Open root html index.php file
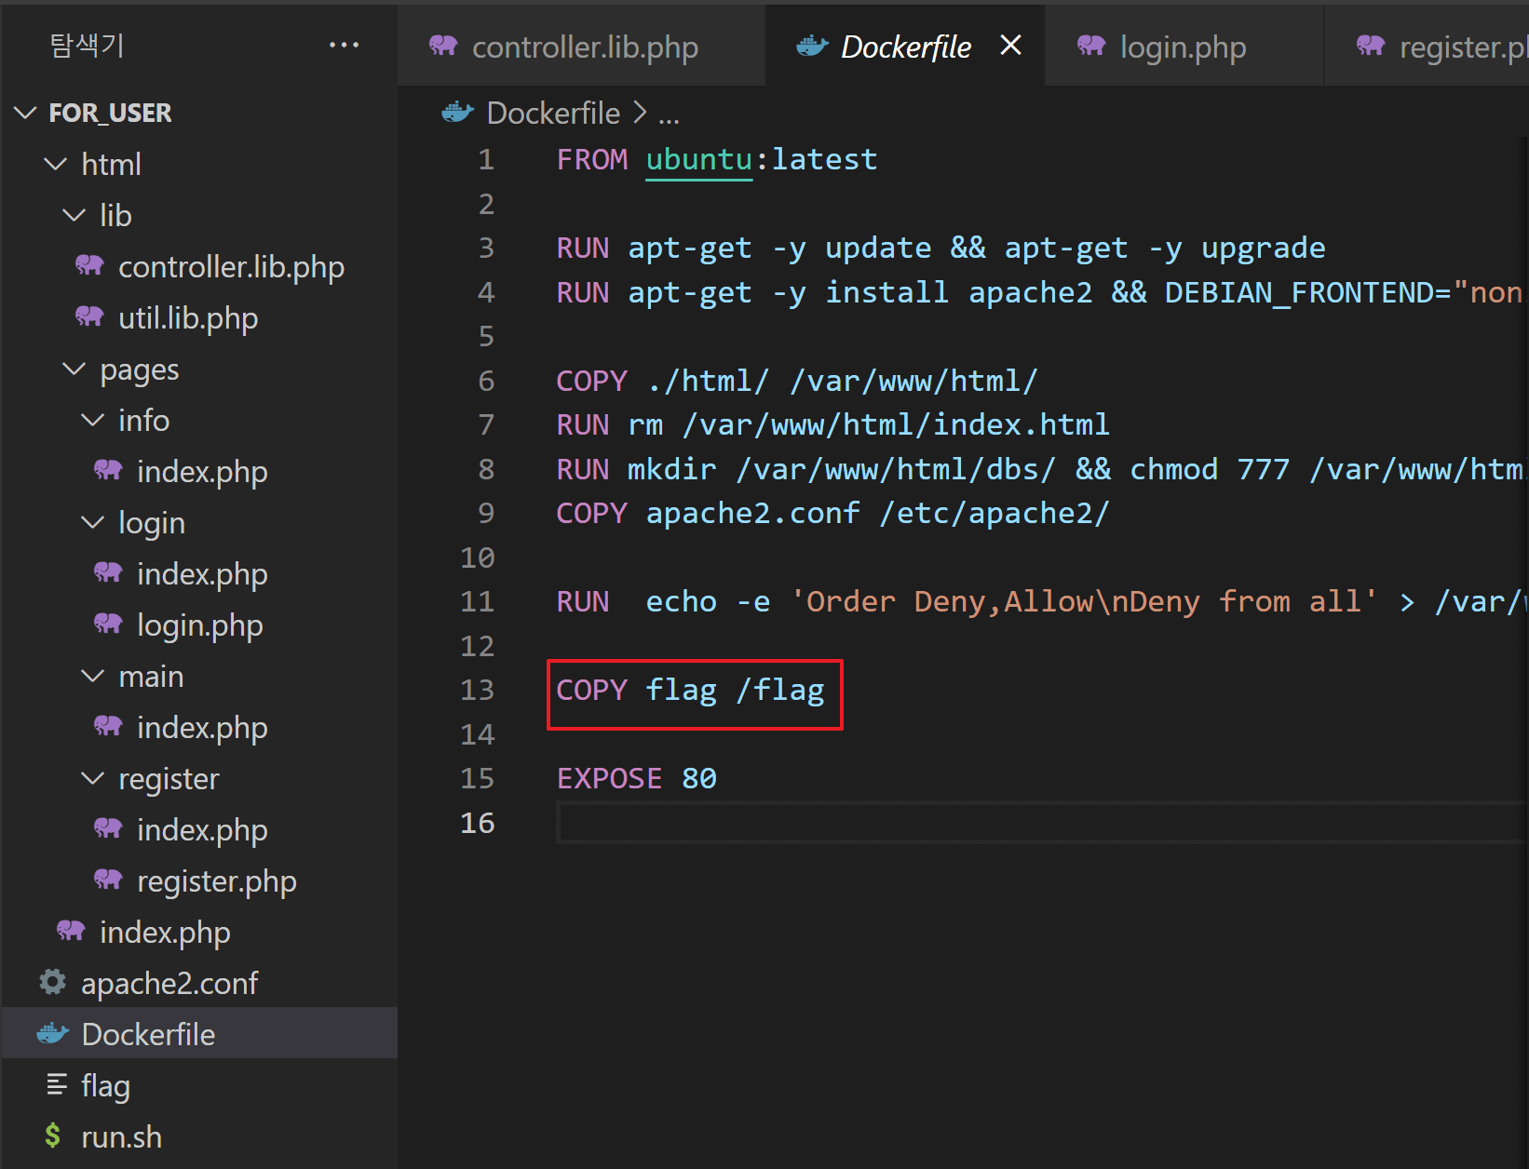Viewport: 1529px width, 1169px height. point(199,933)
